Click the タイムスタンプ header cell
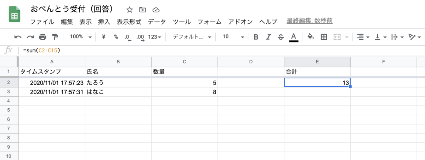 pos(52,72)
